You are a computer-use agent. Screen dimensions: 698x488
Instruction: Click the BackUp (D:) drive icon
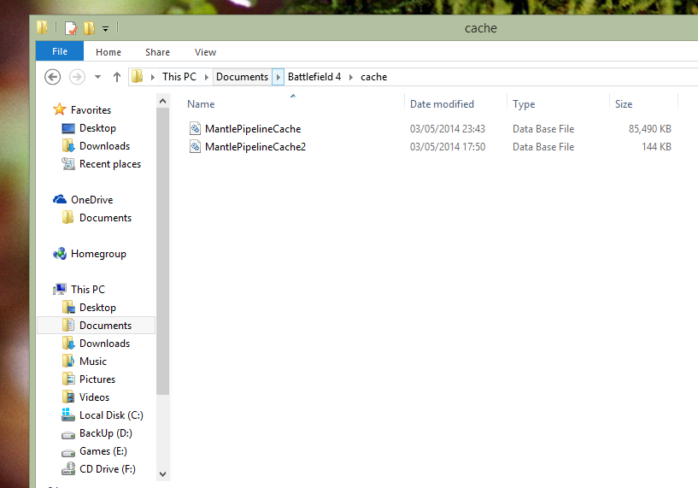(x=68, y=434)
